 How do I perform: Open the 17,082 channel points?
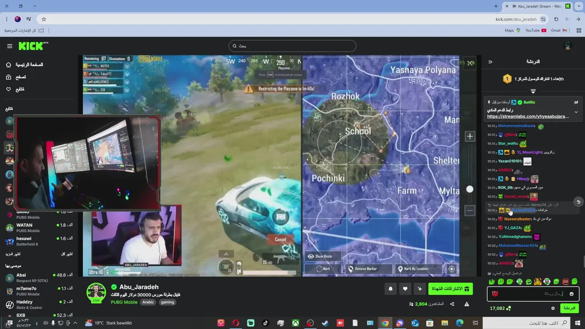pos(500,308)
